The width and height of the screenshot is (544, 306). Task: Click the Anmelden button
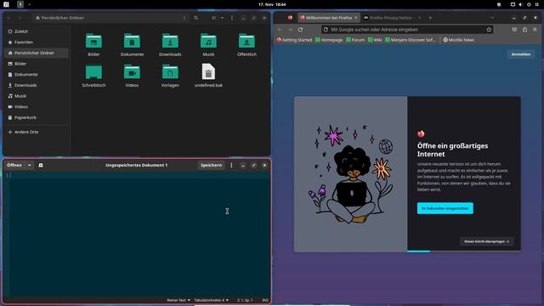[521, 54]
